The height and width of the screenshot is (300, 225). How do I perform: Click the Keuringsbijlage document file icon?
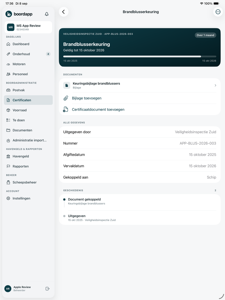coord(67,85)
